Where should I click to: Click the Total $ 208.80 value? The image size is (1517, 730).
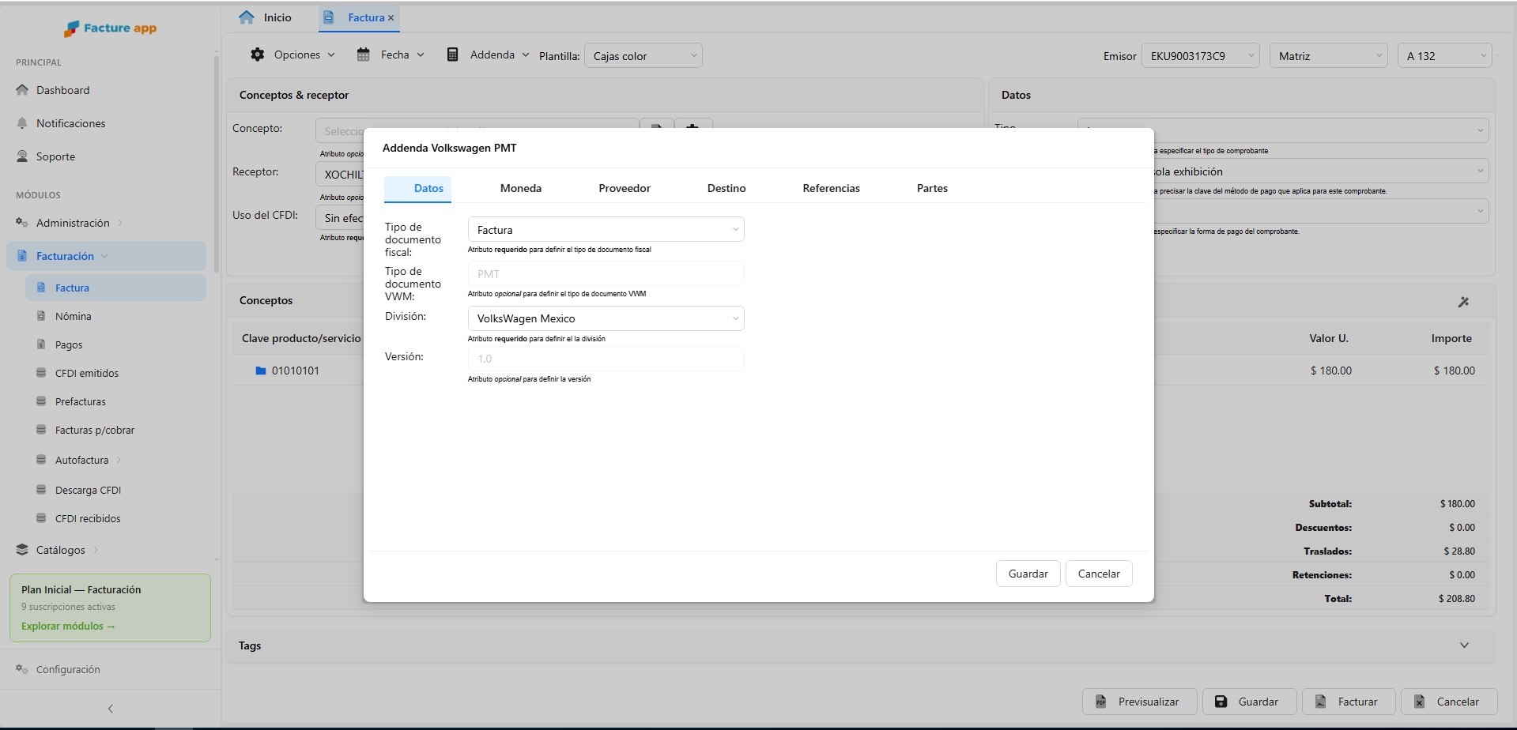click(x=1457, y=598)
